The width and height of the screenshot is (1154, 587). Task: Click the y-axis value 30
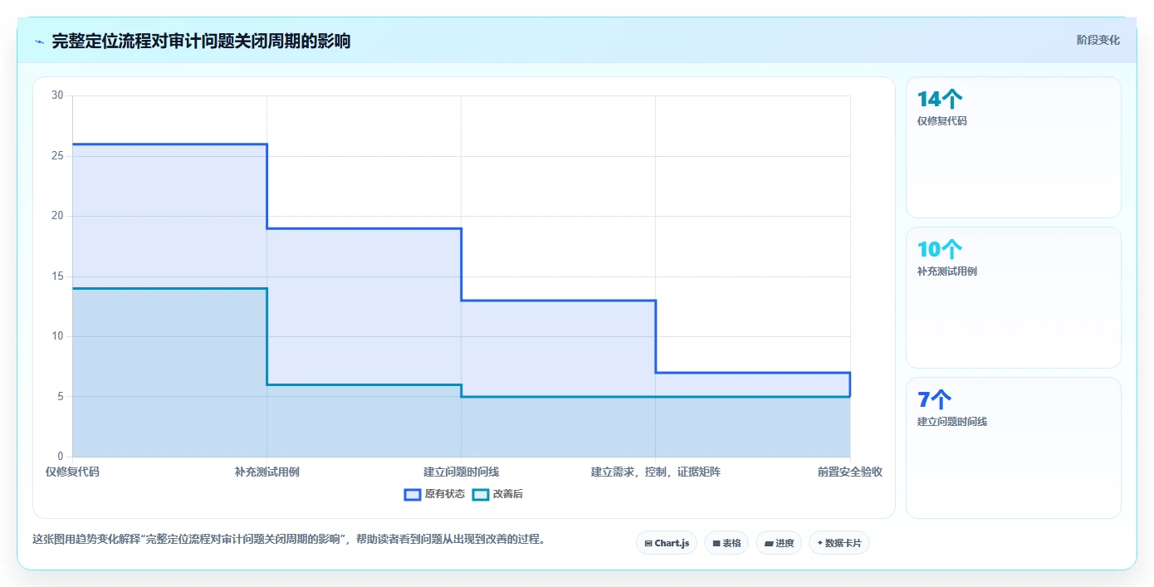point(57,95)
